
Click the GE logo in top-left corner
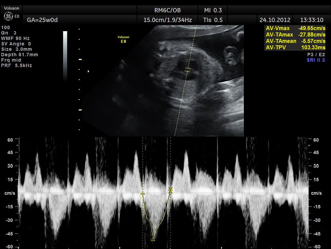coord(8,16)
